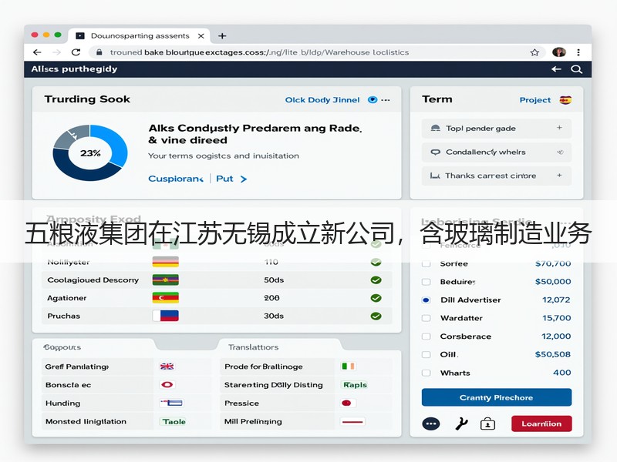Tick the Corsberace checkbox
The height and width of the screenshot is (462, 617).
click(x=426, y=336)
